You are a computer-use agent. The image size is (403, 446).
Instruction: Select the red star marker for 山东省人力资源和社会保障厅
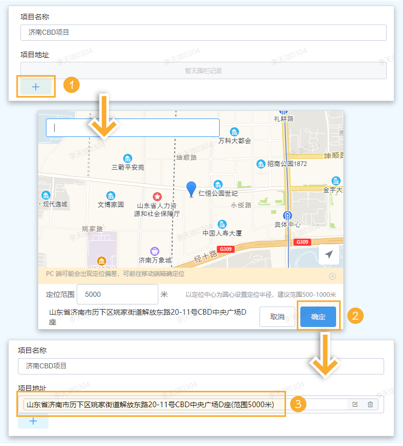coord(157,196)
